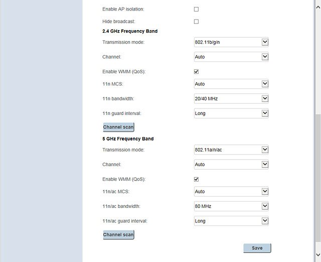
Task: Tick the Hide broadcast checkbox
Action: 196,22
